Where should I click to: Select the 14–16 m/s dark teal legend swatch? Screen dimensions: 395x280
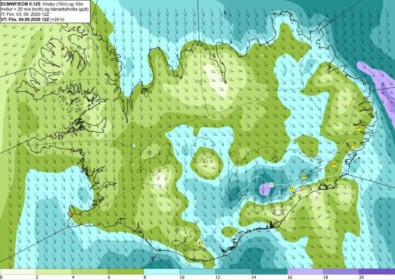click(269, 271)
